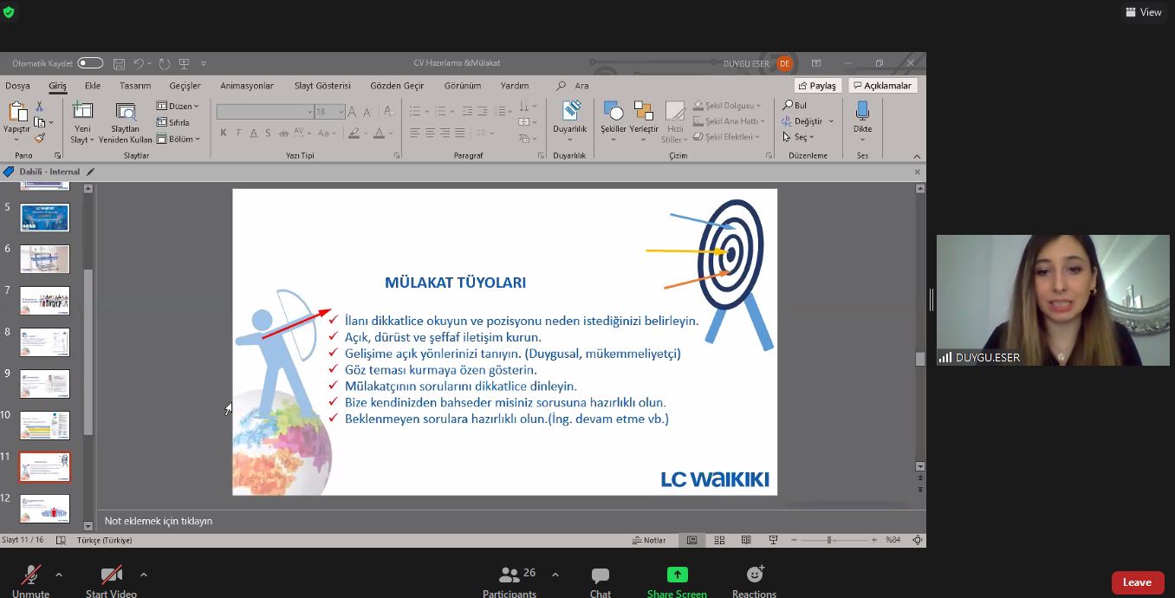
Task: Open the Animasyonlar ribbon tab
Action: [x=246, y=86]
